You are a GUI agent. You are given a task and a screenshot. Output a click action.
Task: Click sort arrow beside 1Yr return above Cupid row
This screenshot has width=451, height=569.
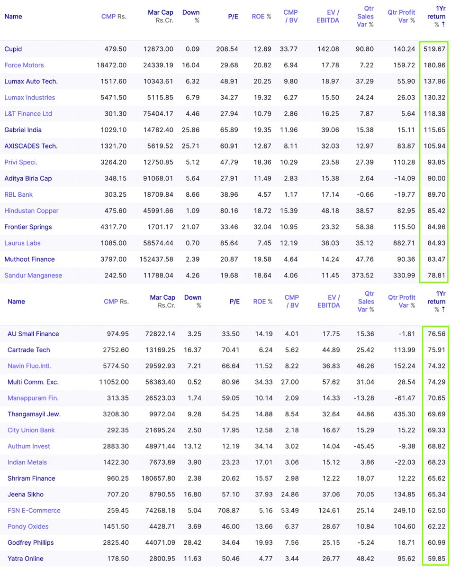tap(443, 24)
